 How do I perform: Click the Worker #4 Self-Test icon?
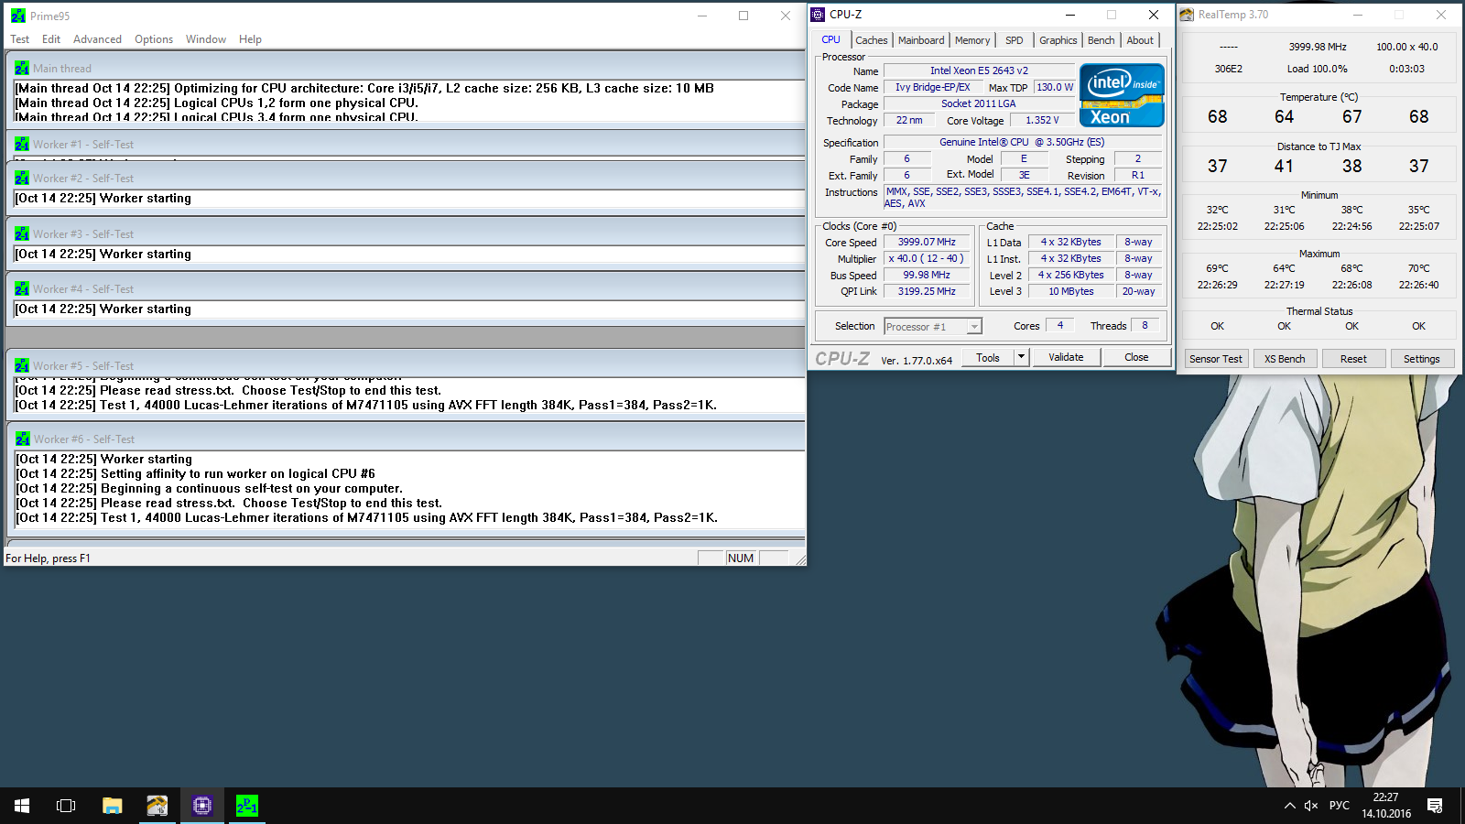22,288
